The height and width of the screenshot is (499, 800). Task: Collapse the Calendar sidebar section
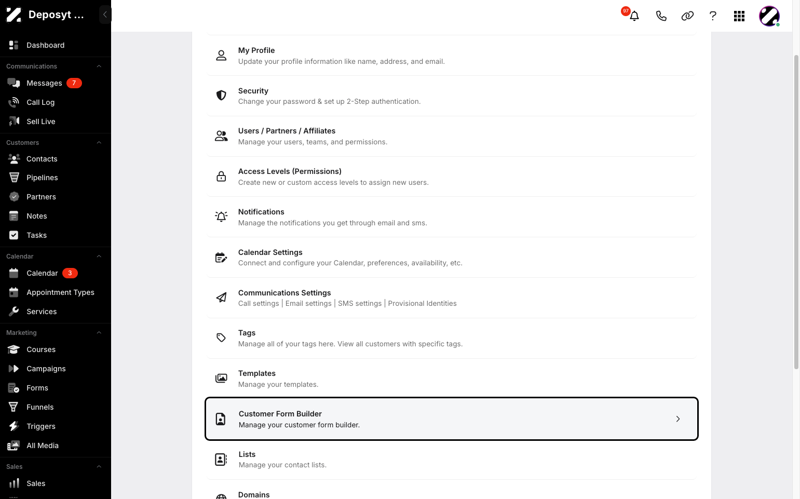coord(99,257)
